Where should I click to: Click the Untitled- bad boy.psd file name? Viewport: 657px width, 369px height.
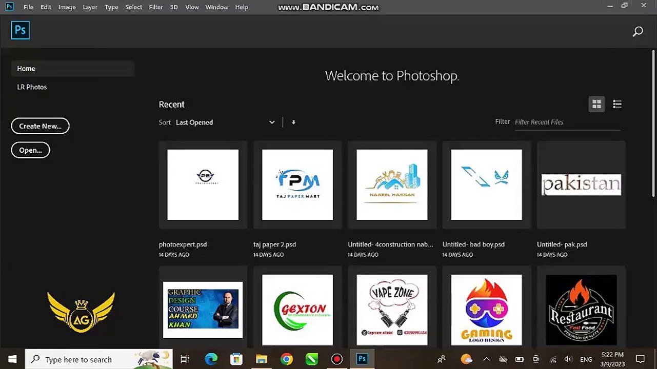(473, 244)
